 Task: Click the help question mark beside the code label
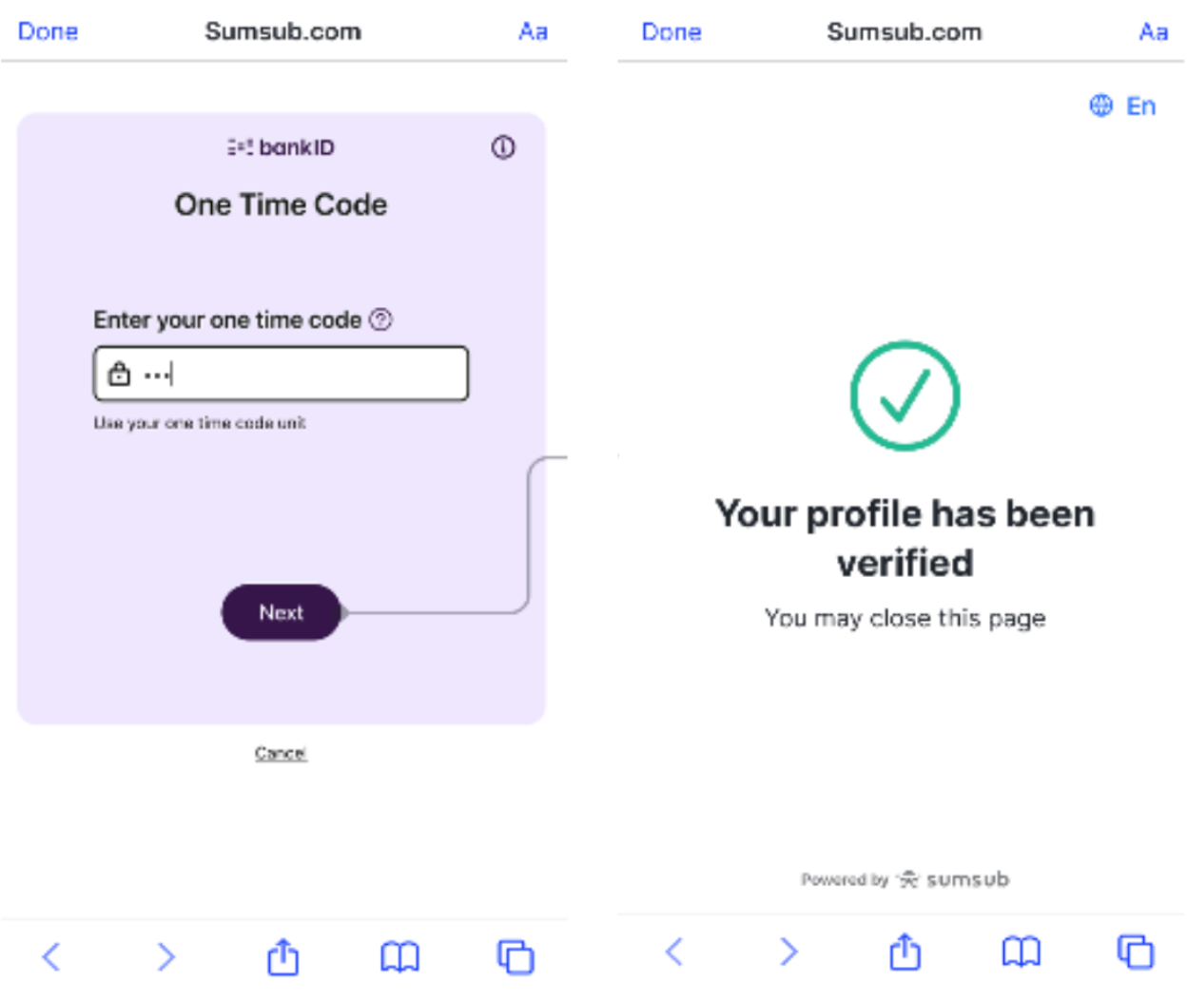click(x=380, y=319)
